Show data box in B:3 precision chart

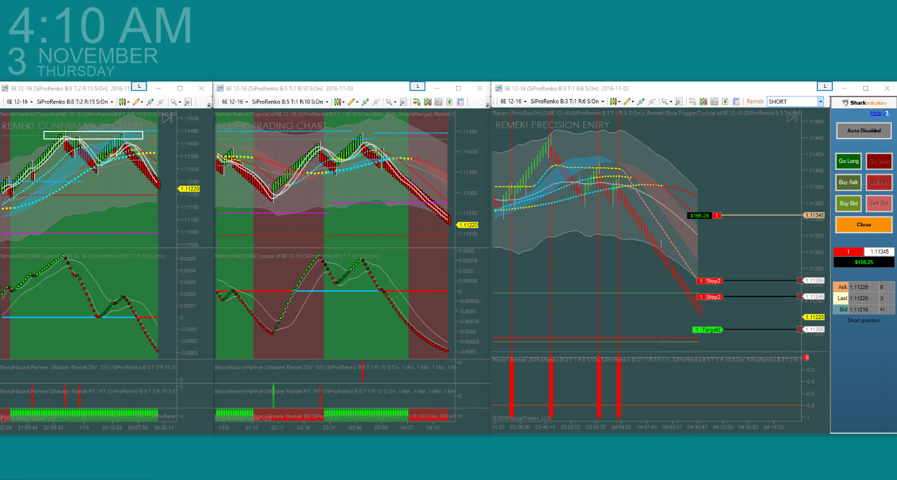(x=679, y=102)
